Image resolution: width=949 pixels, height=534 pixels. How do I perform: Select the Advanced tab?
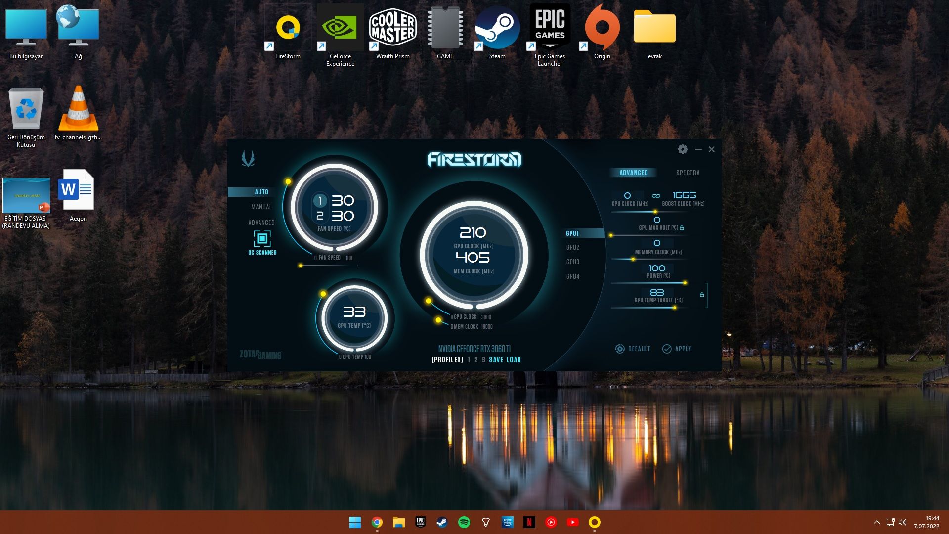click(633, 173)
